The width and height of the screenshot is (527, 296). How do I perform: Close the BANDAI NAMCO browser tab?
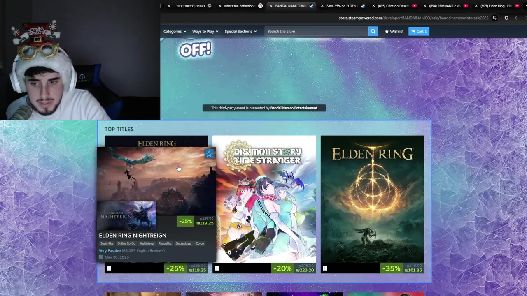[271, 6]
